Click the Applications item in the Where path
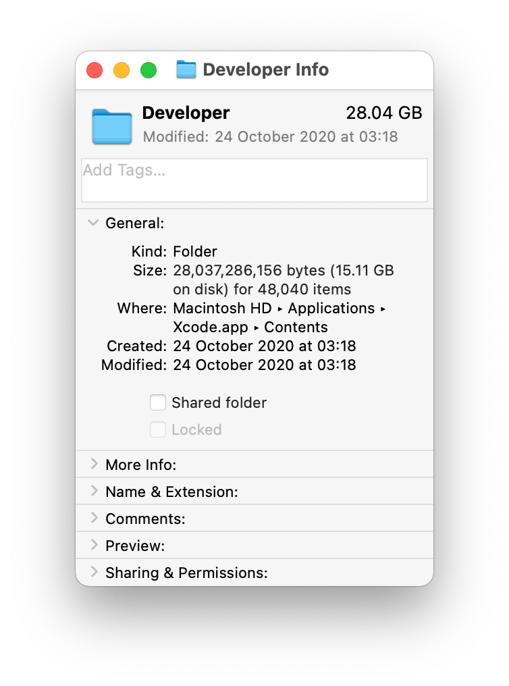Screen dimensions: 509x686 (331, 308)
